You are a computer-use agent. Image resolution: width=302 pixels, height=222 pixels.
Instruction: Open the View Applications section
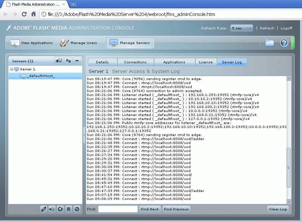pyautogui.click(x=32, y=43)
